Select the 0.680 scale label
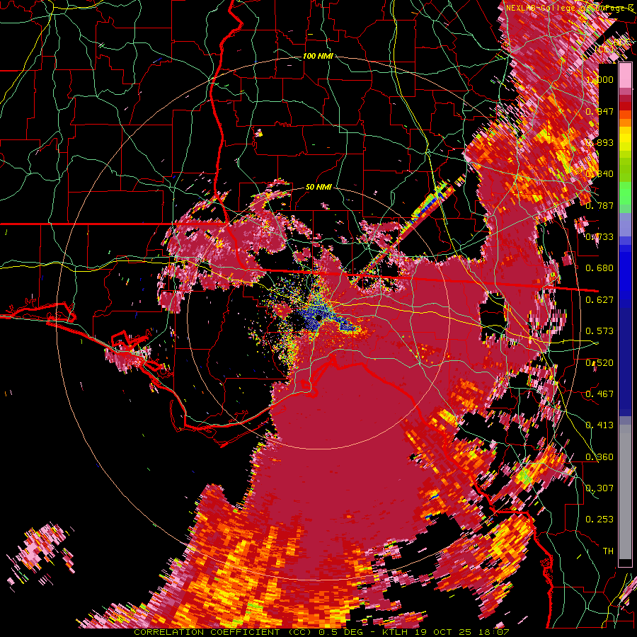637x637 pixels. (599, 268)
